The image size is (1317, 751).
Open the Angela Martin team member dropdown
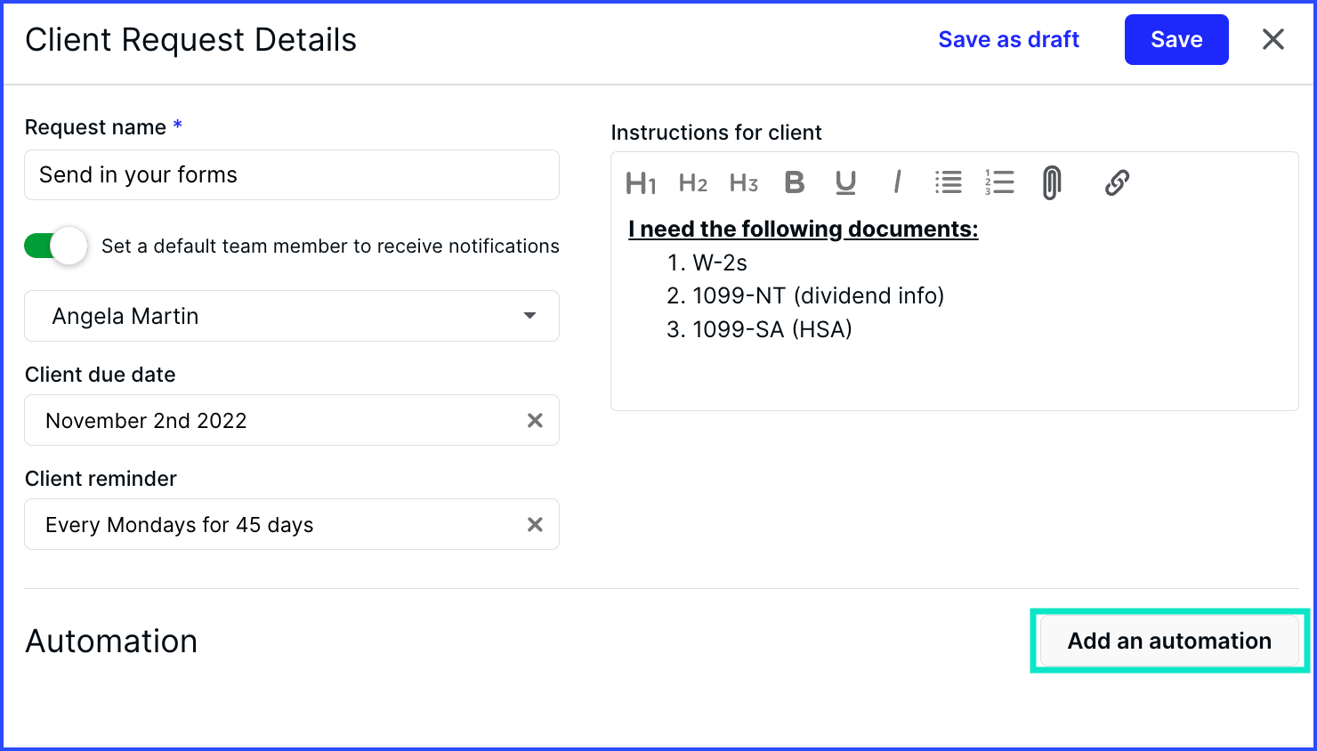(x=292, y=316)
